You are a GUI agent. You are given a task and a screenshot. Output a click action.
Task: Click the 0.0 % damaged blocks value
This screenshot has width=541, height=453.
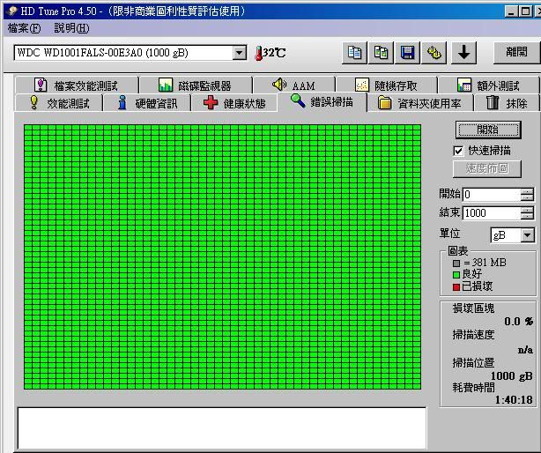point(518,322)
